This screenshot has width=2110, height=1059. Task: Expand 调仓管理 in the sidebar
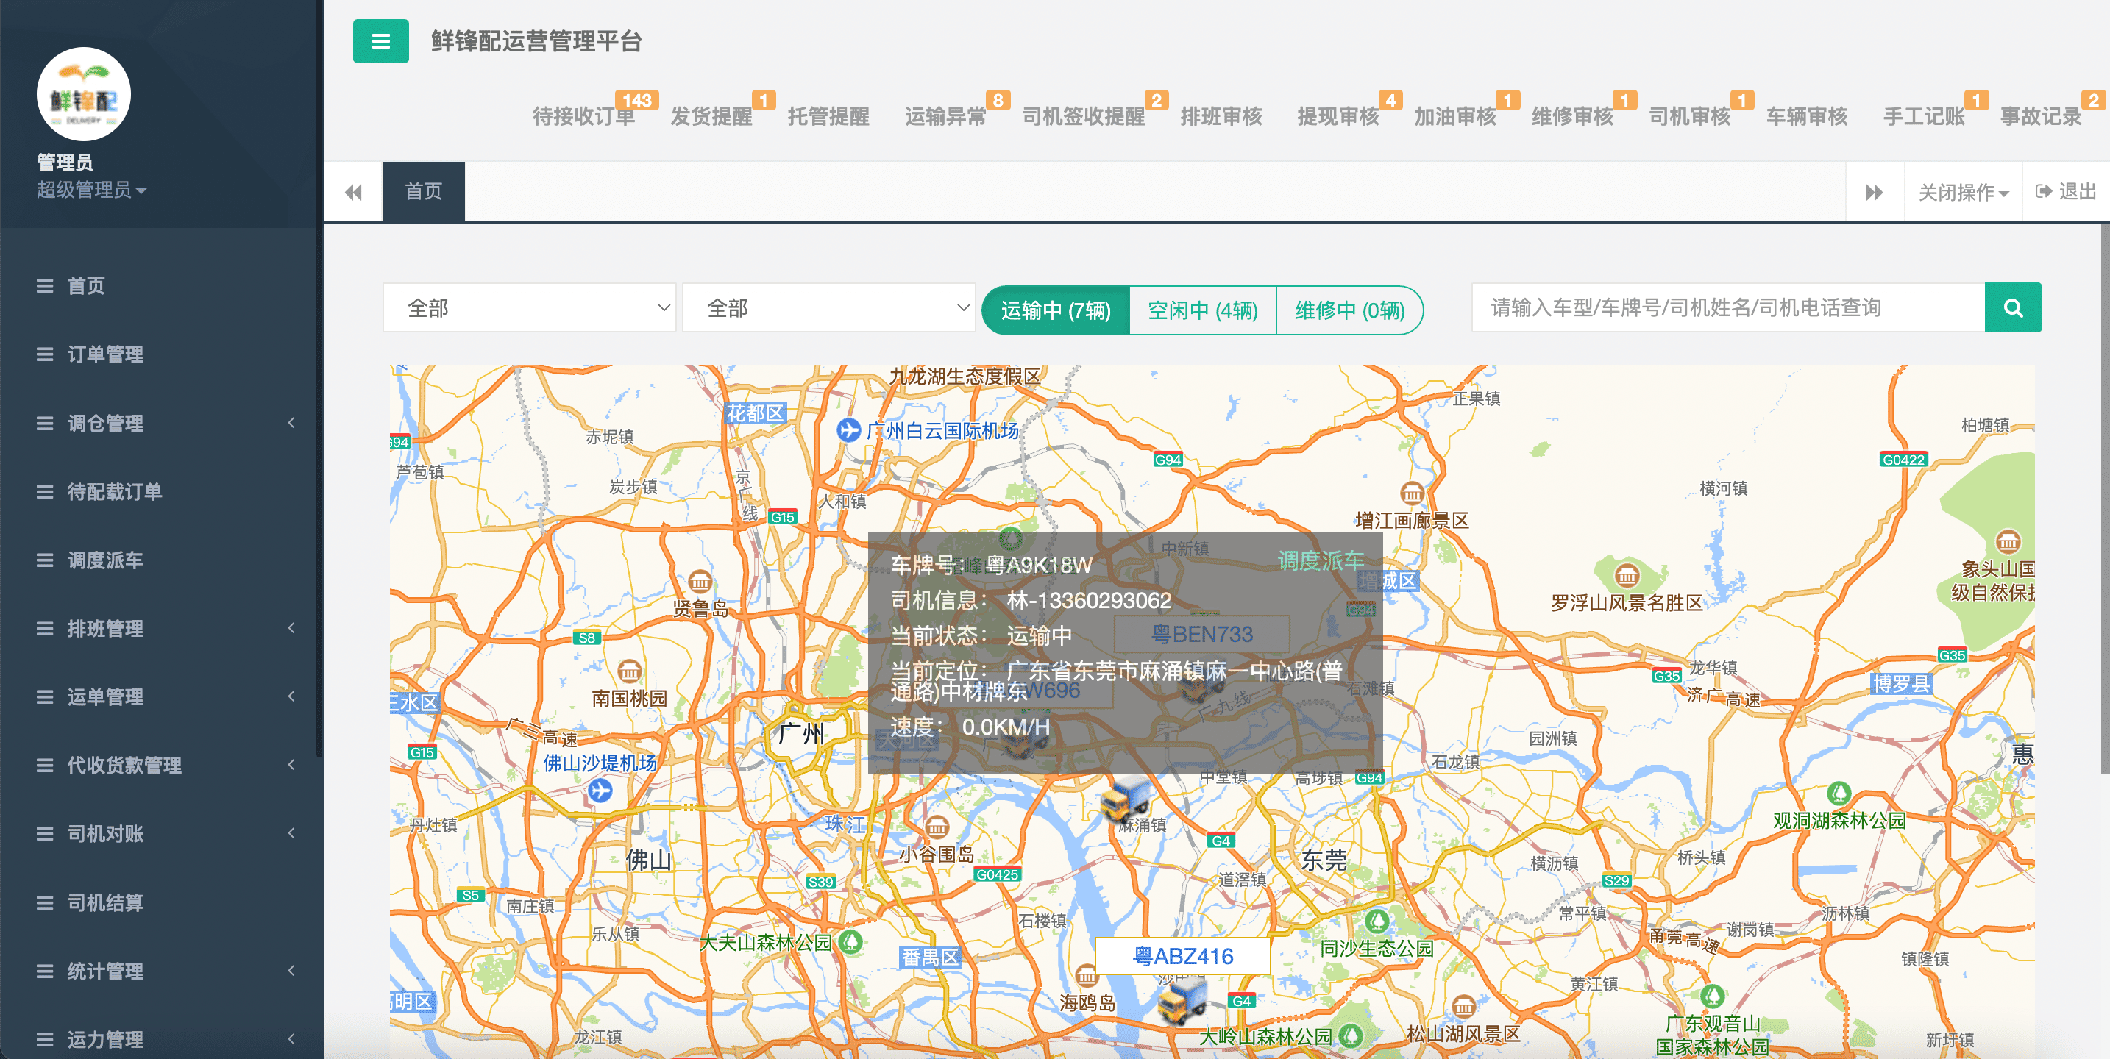point(161,424)
